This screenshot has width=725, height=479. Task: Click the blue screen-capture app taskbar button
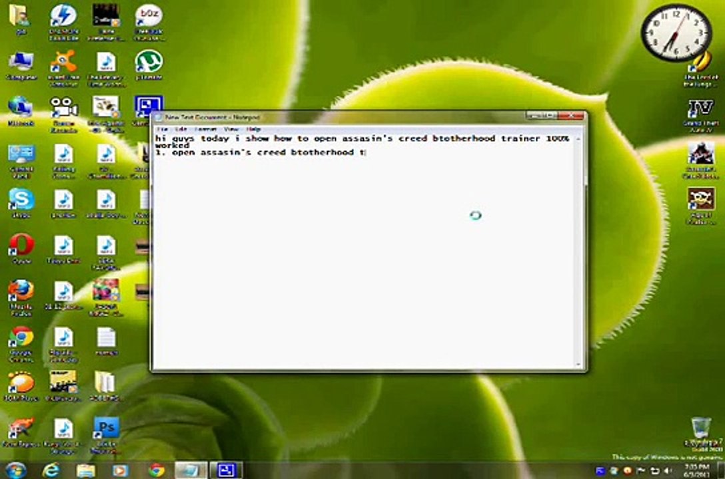(x=227, y=470)
